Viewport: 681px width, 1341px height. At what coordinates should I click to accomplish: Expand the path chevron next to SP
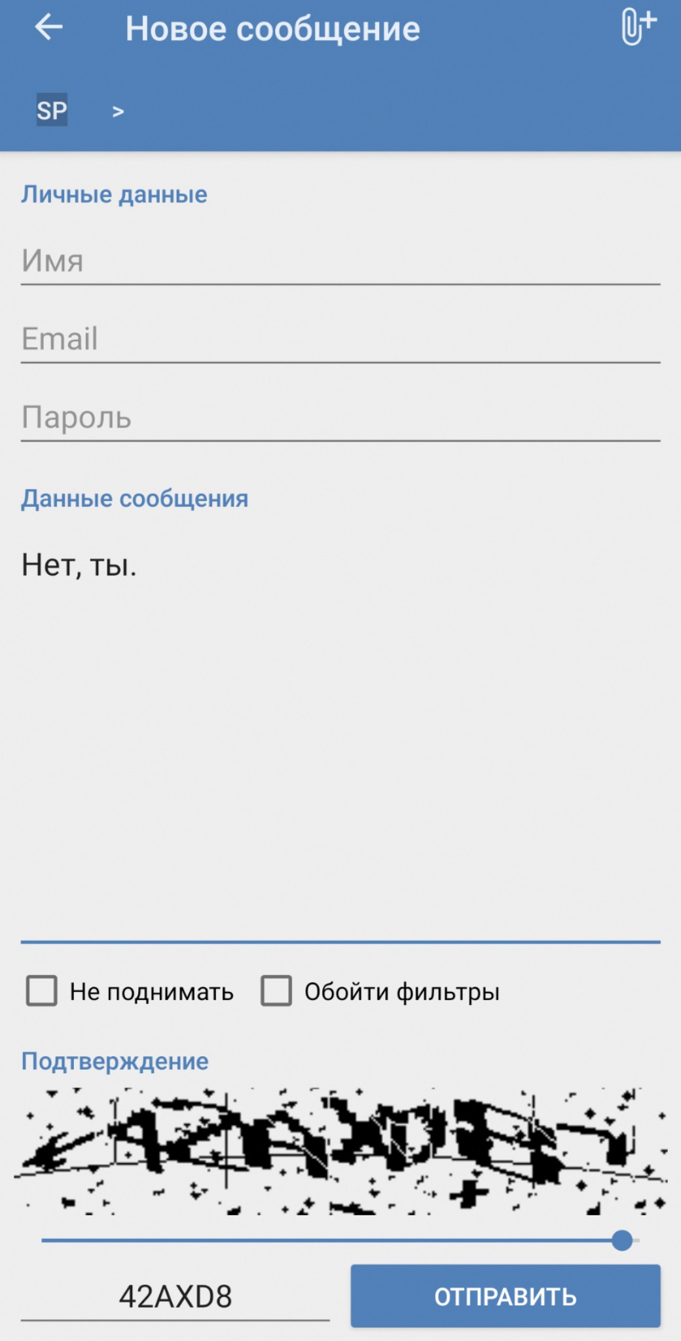[x=118, y=112]
